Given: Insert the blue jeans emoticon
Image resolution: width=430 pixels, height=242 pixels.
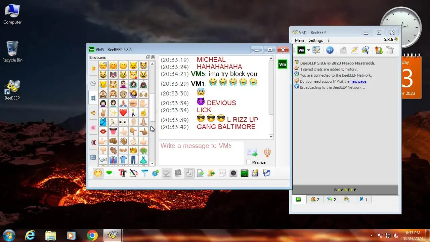Looking at the screenshot, I should tap(133, 160).
